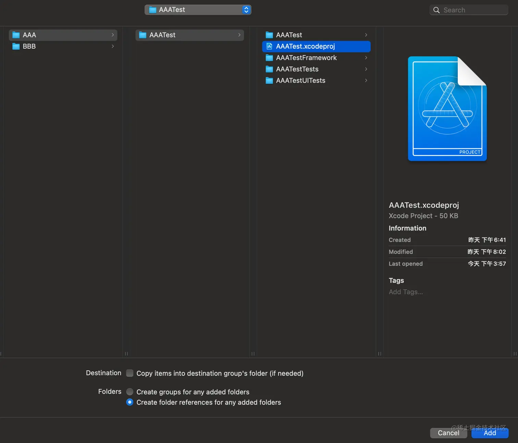
Task: Select the AAATest.xcodeproj file name
Action: [306, 46]
